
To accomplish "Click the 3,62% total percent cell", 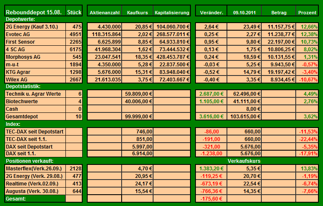I will point(307,117).
